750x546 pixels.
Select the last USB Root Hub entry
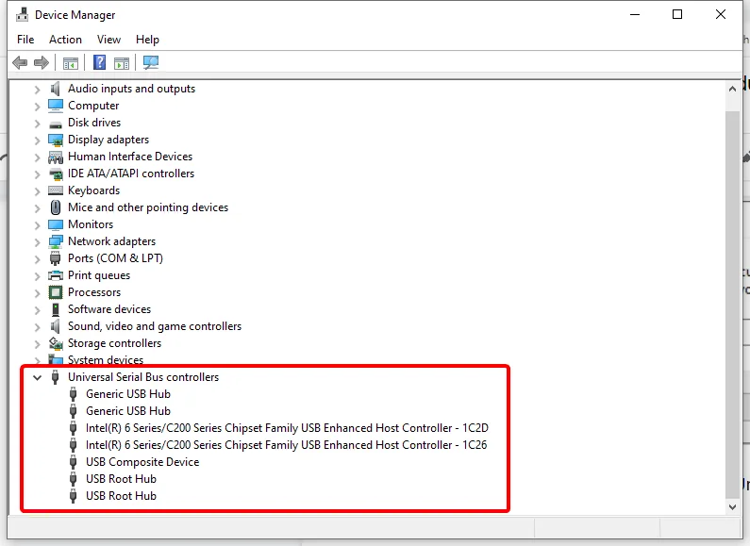[121, 496]
